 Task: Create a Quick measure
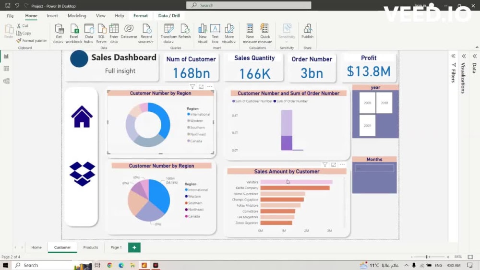pos(265,34)
